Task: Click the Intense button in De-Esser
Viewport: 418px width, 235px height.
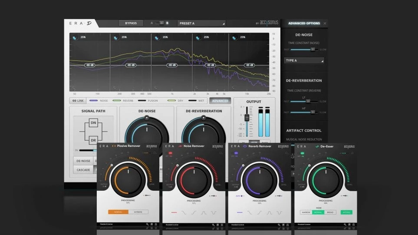Action: [346, 212]
